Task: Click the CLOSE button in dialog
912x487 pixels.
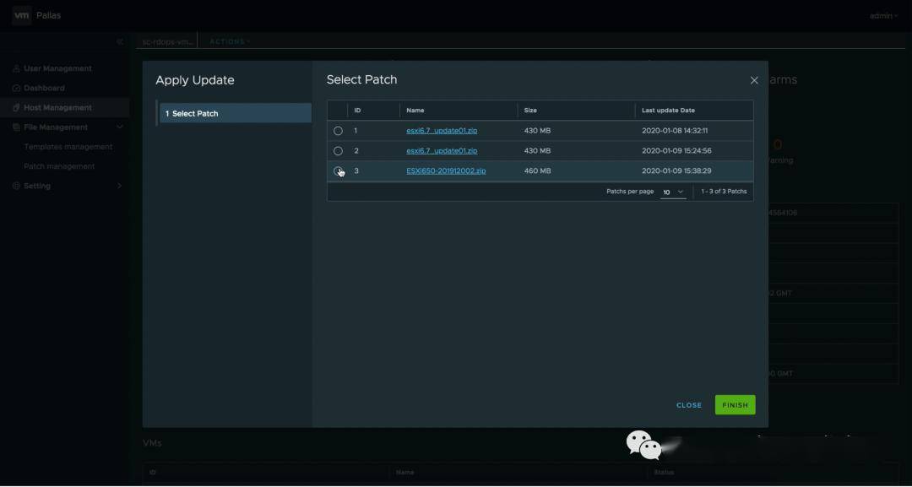Action: click(689, 405)
